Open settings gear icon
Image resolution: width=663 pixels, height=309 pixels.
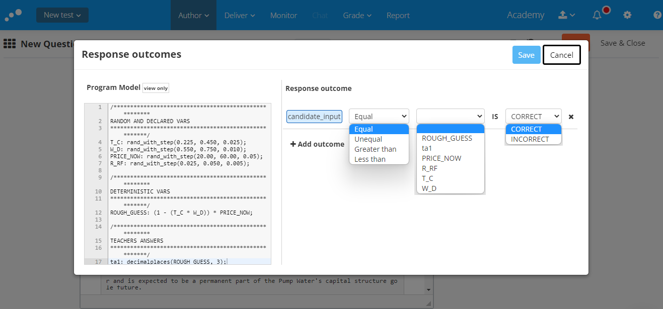click(x=627, y=15)
